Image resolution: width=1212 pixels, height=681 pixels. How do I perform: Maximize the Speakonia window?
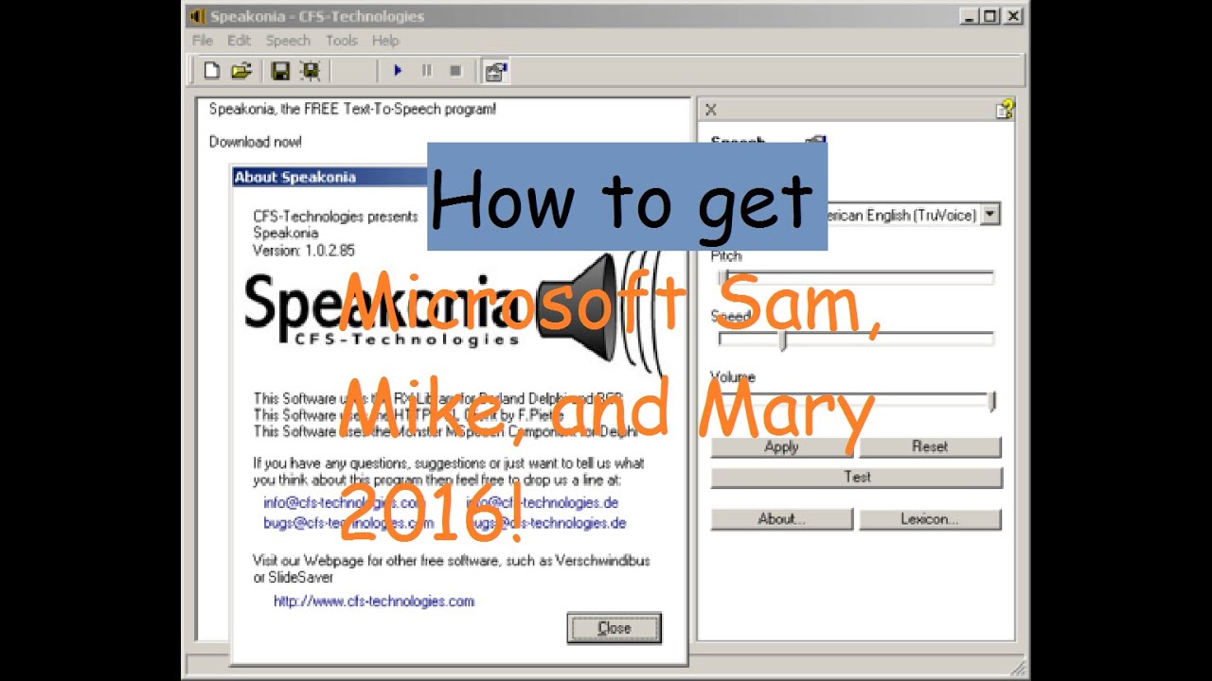click(990, 16)
